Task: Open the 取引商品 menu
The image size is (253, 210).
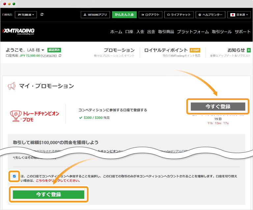Action: tap(166, 32)
